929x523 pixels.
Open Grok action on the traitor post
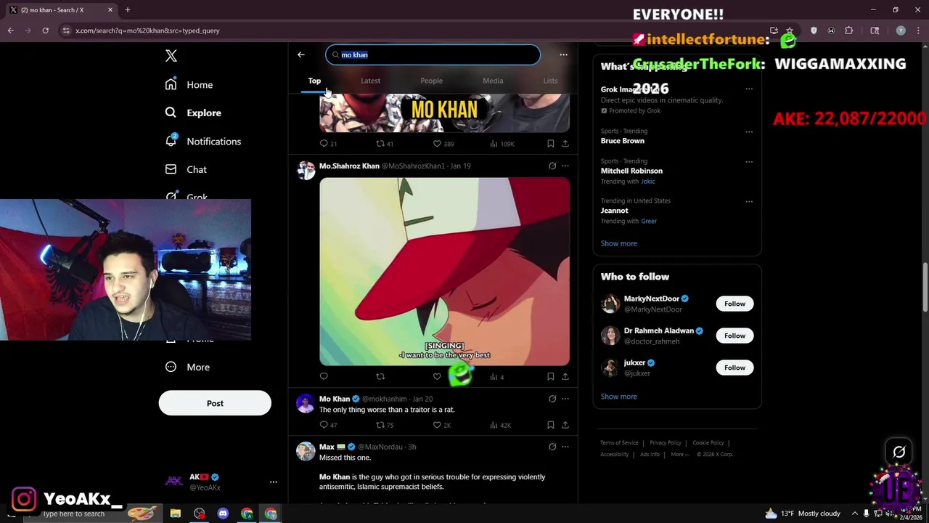point(552,399)
